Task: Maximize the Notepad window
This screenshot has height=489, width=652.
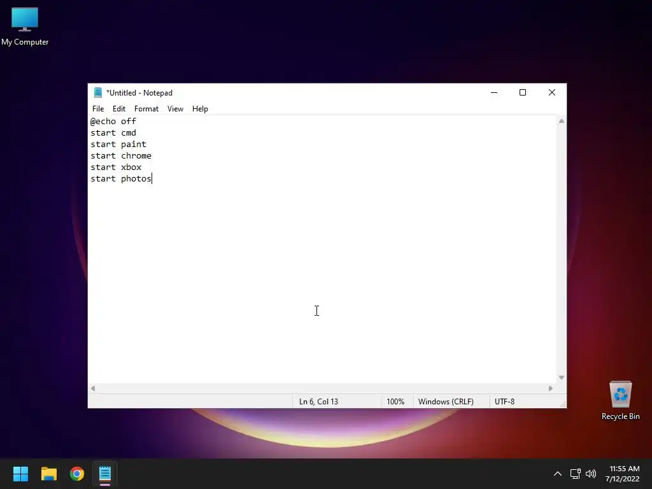Action: (x=523, y=93)
